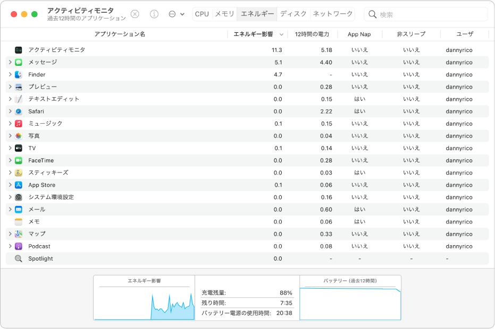
Task: Click the App Store icon
Action: [19, 185]
